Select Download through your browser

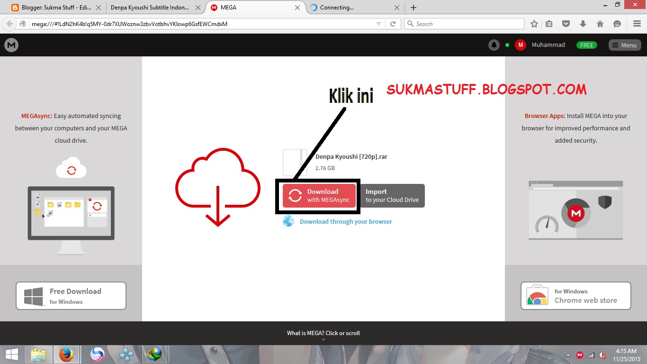345,221
